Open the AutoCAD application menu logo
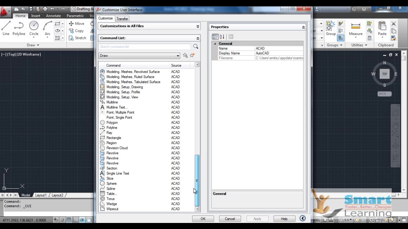This screenshot has width=408, height=229. click(x=4, y=12)
